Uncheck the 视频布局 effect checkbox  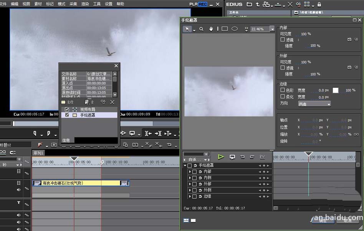[x=67, y=109]
